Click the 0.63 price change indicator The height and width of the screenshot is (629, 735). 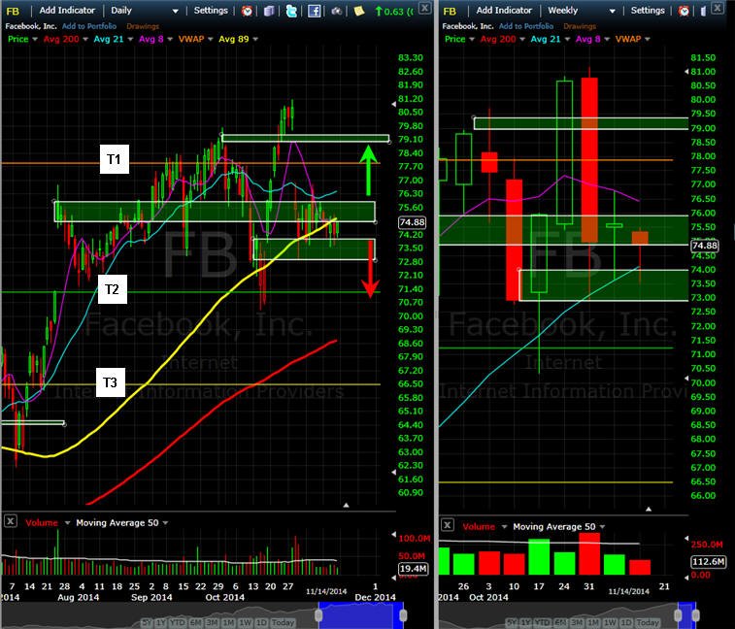(394, 11)
